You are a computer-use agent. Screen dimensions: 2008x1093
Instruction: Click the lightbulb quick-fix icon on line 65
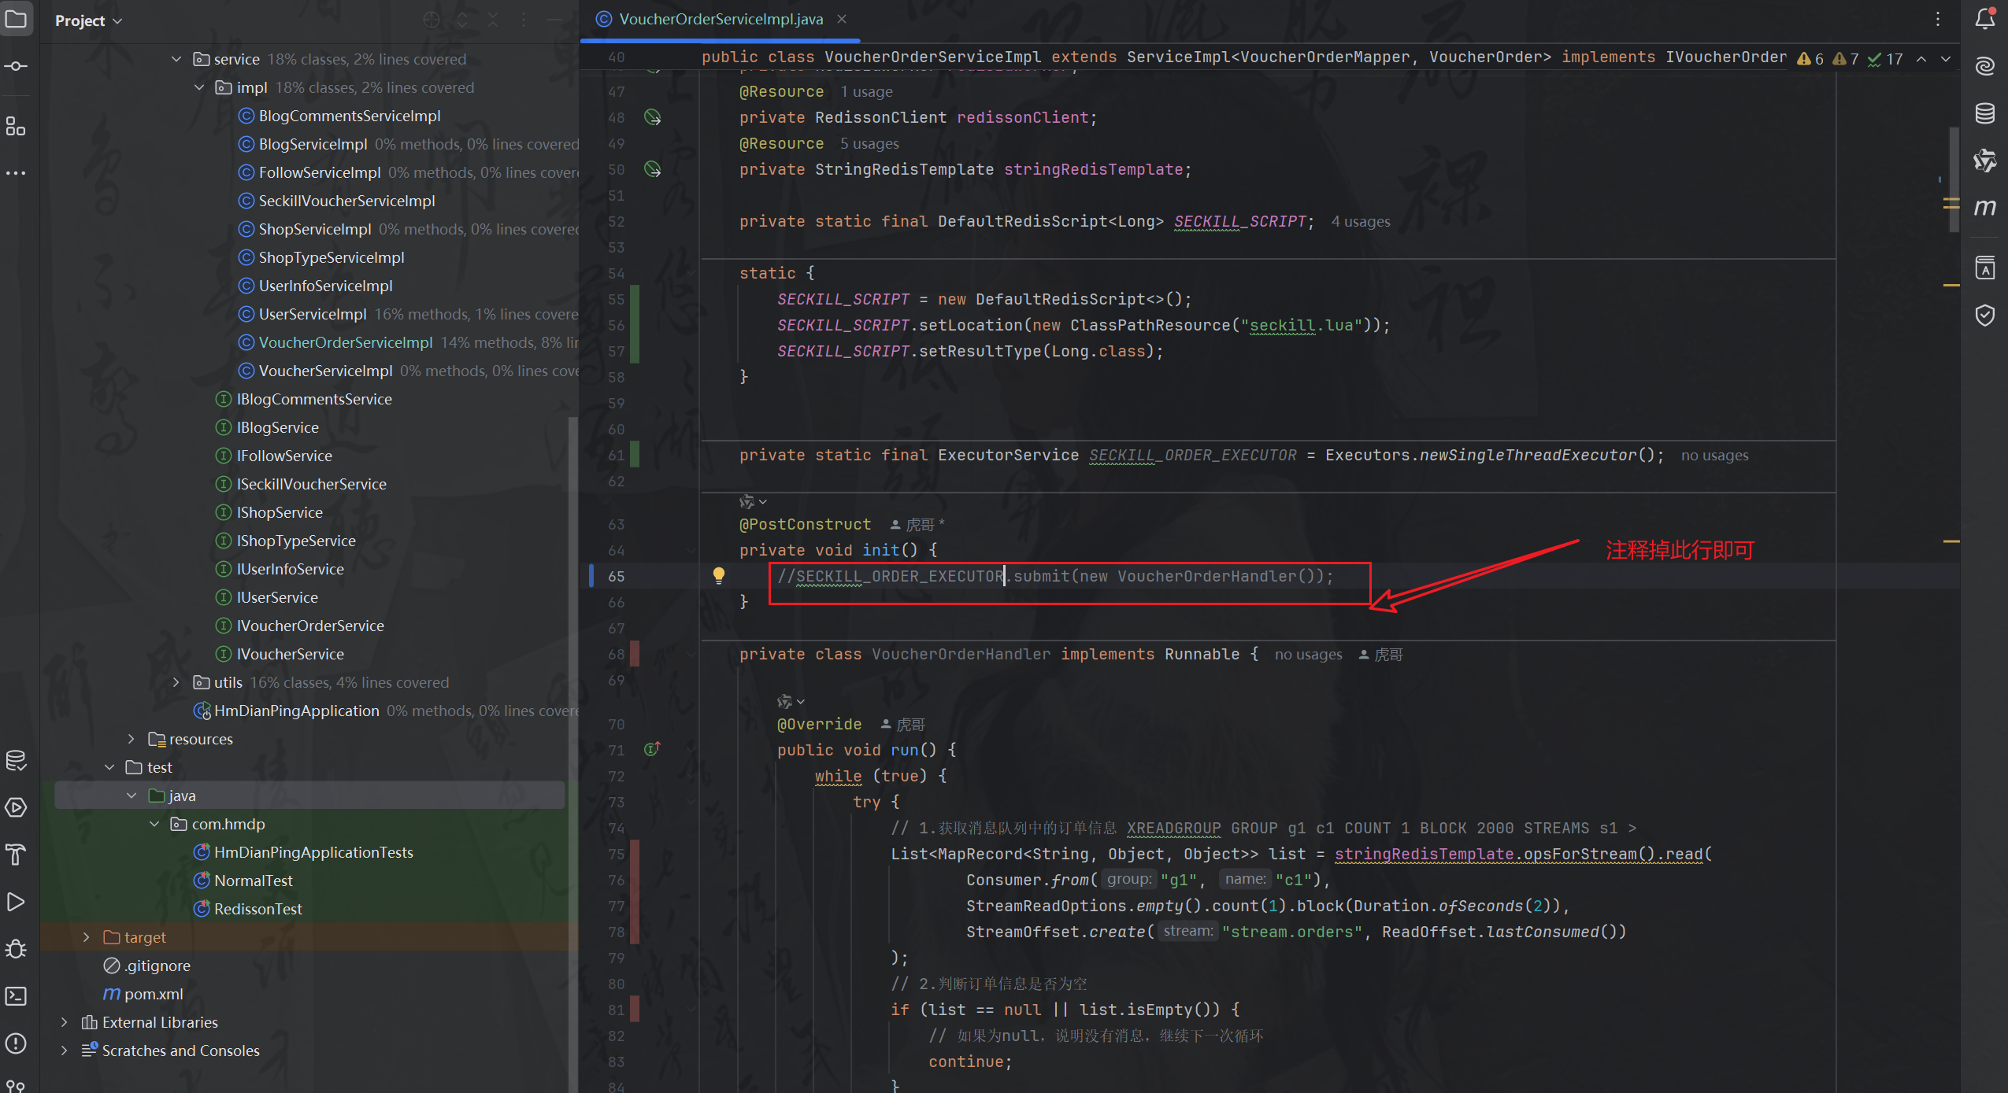[718, 575]
